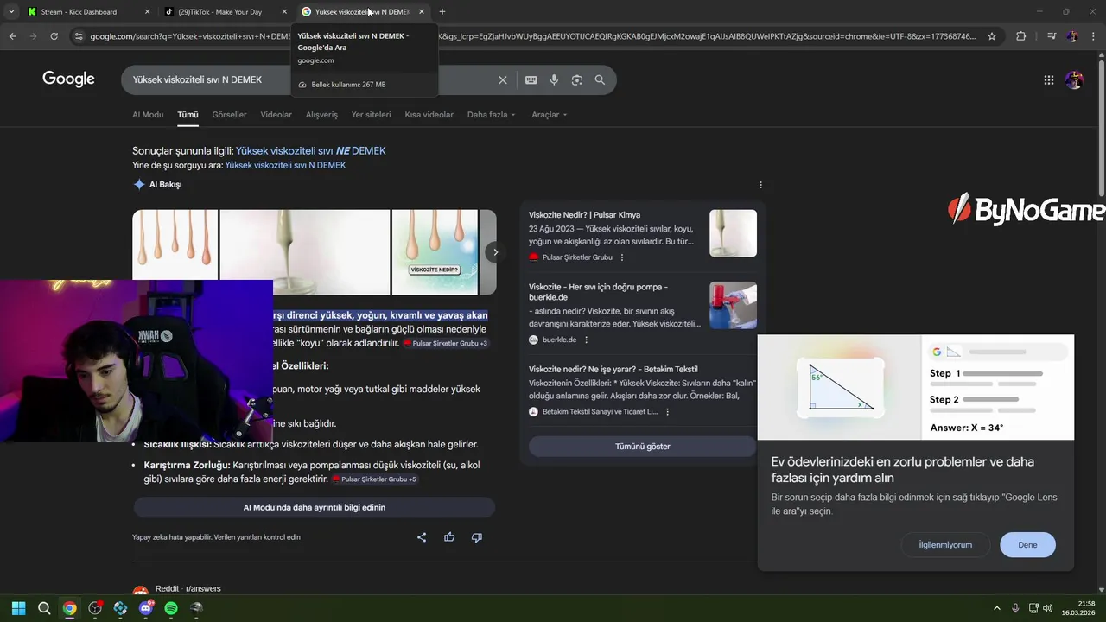
Task: Click the İlgilenmiyorum button
Action: coord(945,545)
